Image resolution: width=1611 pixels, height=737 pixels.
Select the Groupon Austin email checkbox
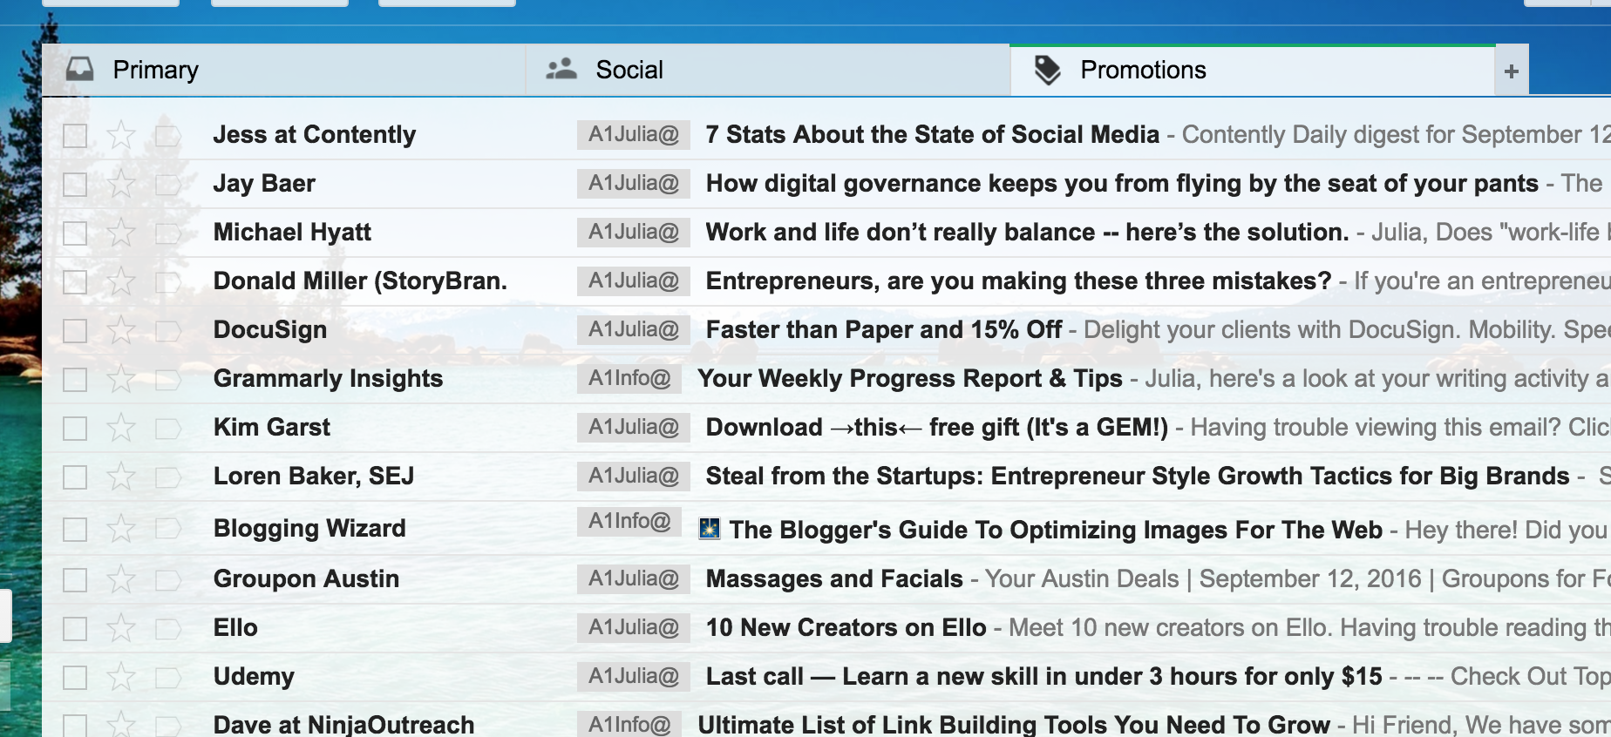(75, 580)
